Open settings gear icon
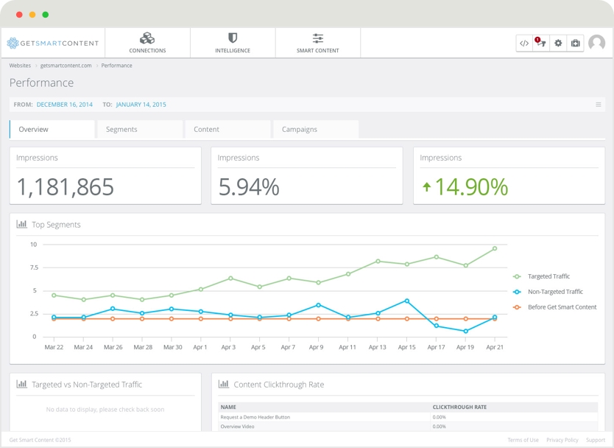The width and height of the screenshot is (614, 448). click(558, 43)
